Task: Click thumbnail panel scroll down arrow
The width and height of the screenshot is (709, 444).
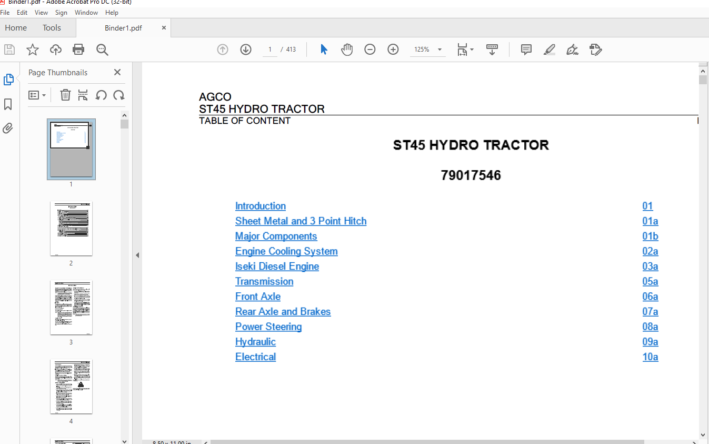Action: click(124, 441)
